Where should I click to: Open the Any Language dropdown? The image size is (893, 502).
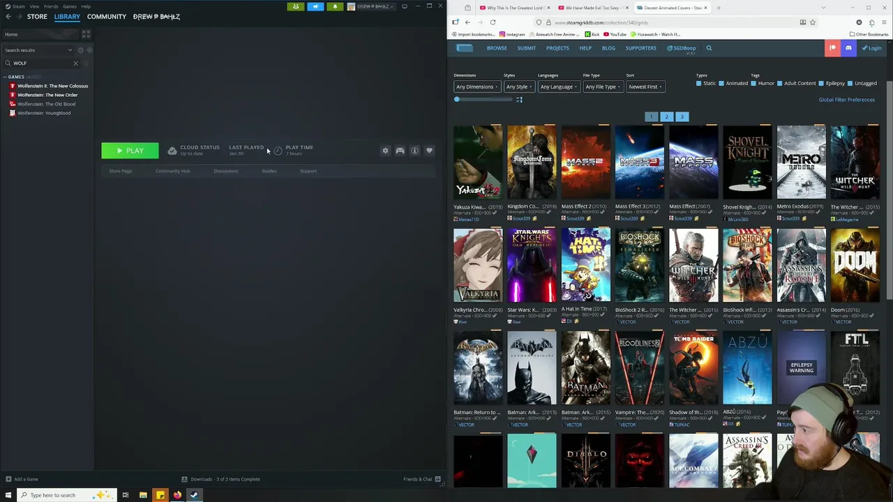(558, 87)
